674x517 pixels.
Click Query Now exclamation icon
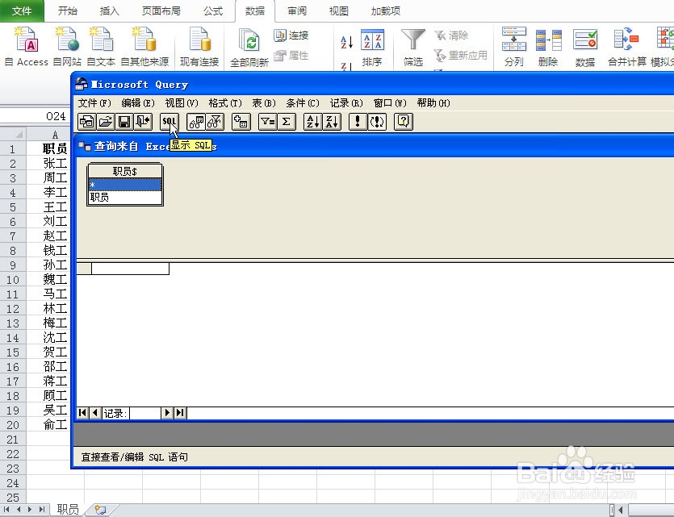(x=358, y=122)
